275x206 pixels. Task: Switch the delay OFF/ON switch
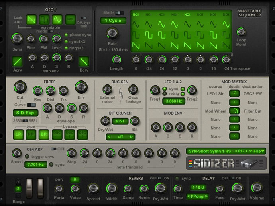point(232,178)
